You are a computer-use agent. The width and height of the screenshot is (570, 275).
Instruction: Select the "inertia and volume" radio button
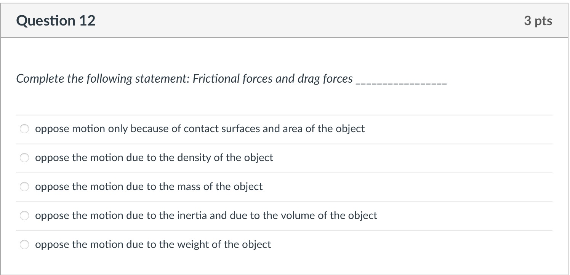(x=24, y=216)
